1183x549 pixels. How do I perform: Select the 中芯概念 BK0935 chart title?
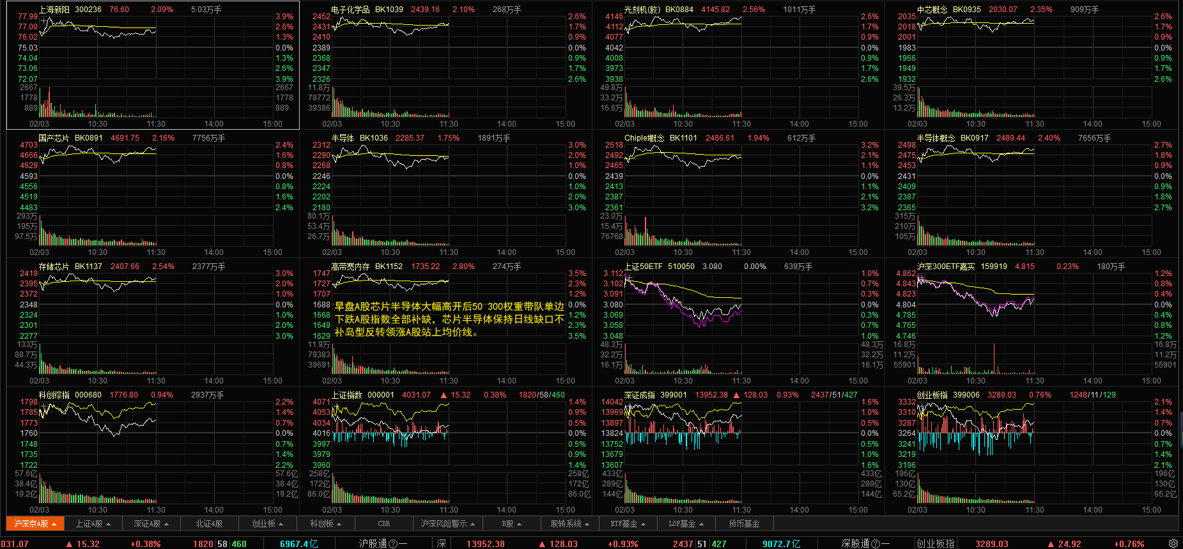(x=949, y=10)
